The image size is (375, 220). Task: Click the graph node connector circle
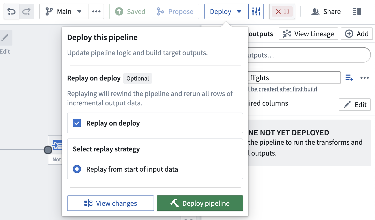point(48,150)
